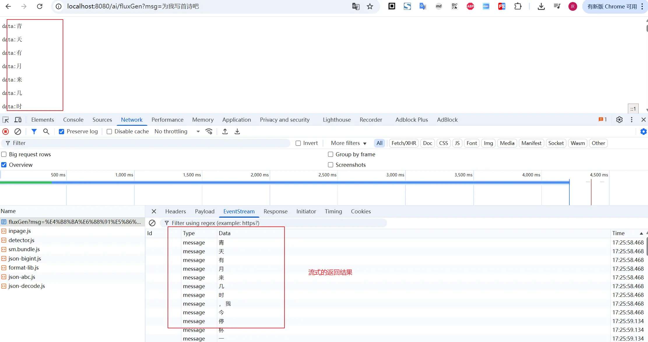Switch to the Console tab
This screenshot has width=648, height=342.
tap(73, 120)
